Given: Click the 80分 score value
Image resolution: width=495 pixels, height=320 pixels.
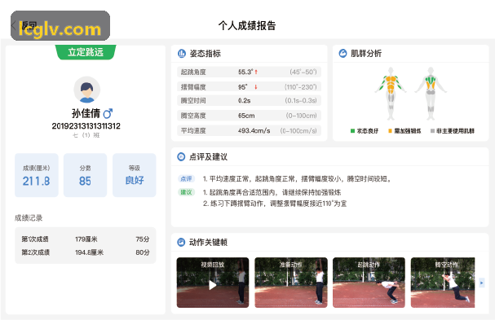Looking at the screenshot, I should tap(143, 252).
